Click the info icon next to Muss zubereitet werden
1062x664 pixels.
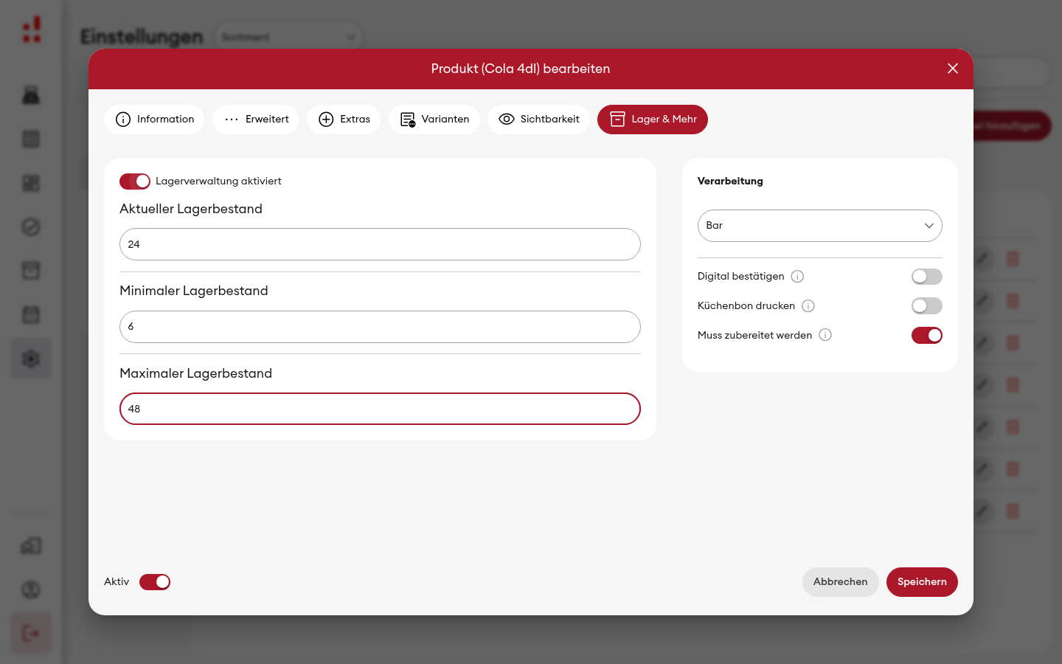tap(825, 335)
